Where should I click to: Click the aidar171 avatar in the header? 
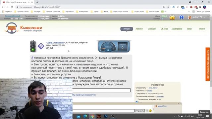190,17
